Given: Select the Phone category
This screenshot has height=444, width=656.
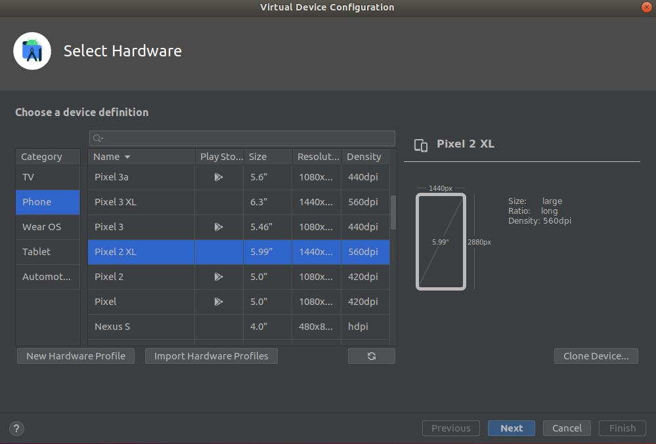Looking at the screenshot, I should point(48,202).
